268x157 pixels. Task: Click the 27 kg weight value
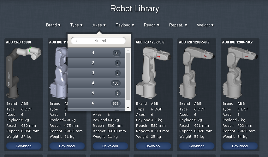coord(26,137)
